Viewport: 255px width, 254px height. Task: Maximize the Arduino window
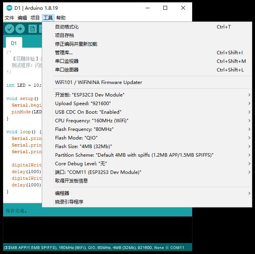click(165, 8)
